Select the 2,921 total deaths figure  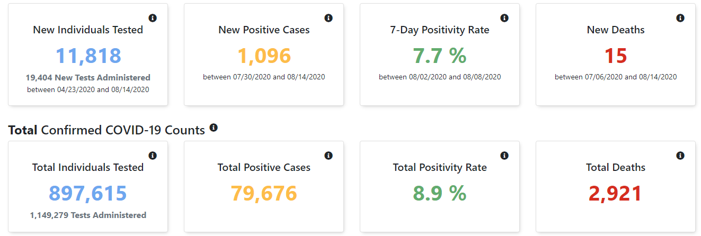(616, 194)
